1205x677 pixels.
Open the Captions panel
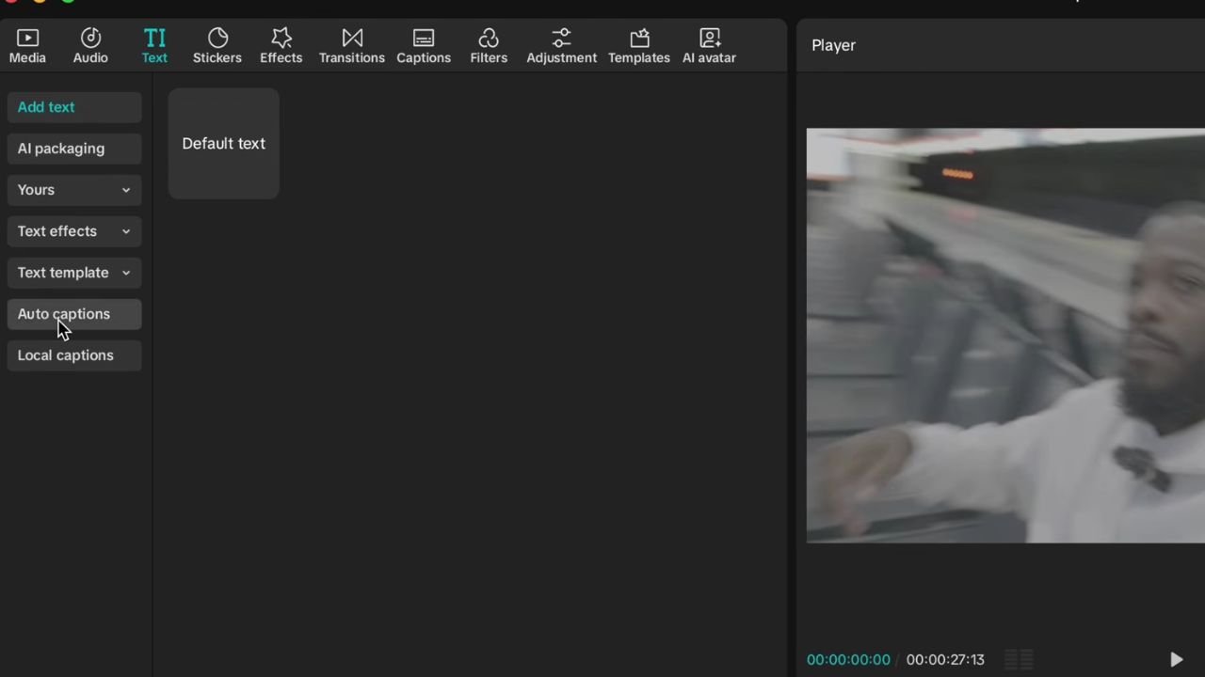423,44
